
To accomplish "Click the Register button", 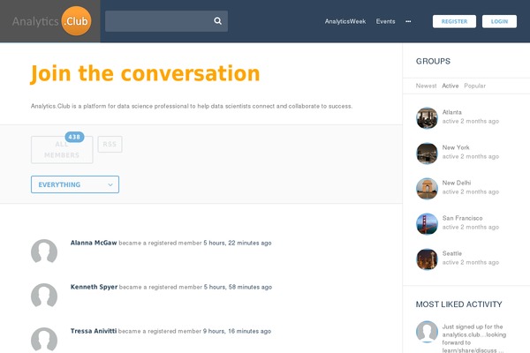I will (454, 21).
